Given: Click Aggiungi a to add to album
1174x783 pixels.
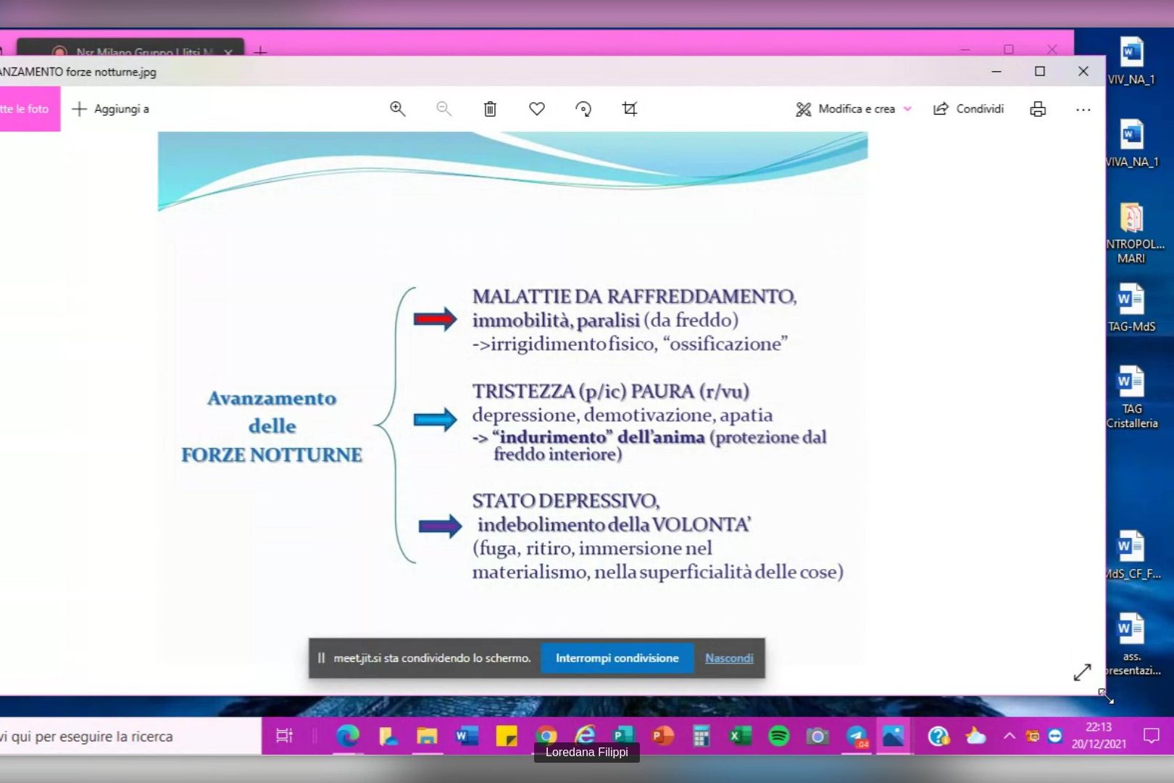Looking at the screenshot, I should pyautogui.click(x=111, y=109).
